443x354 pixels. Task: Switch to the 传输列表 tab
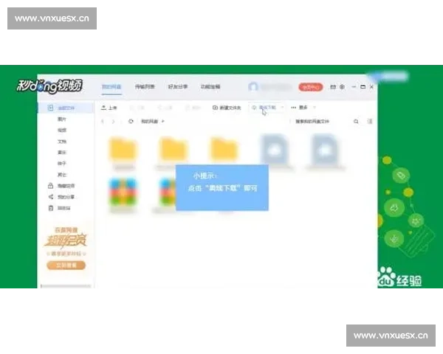[x=145, y=87]
